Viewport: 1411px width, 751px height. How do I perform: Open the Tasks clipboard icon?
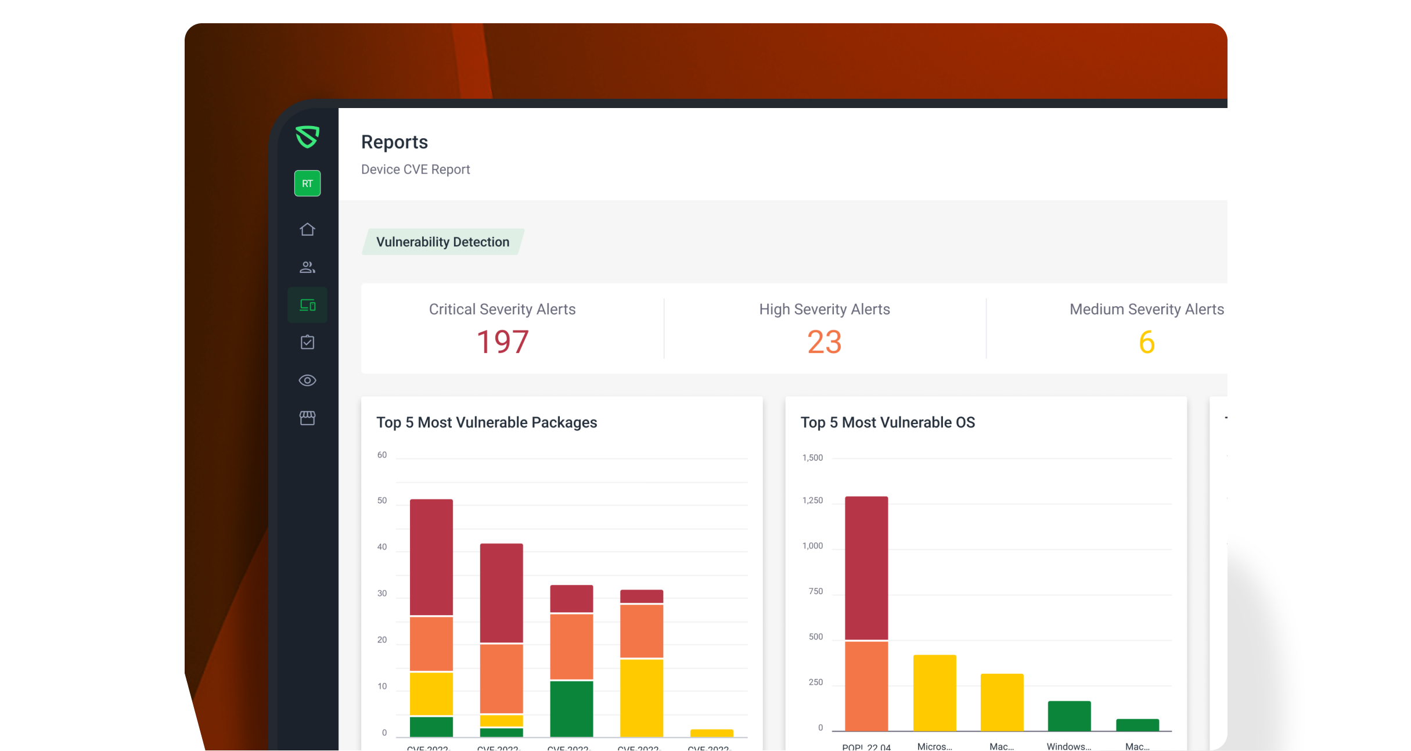click(x=307, y=342)
